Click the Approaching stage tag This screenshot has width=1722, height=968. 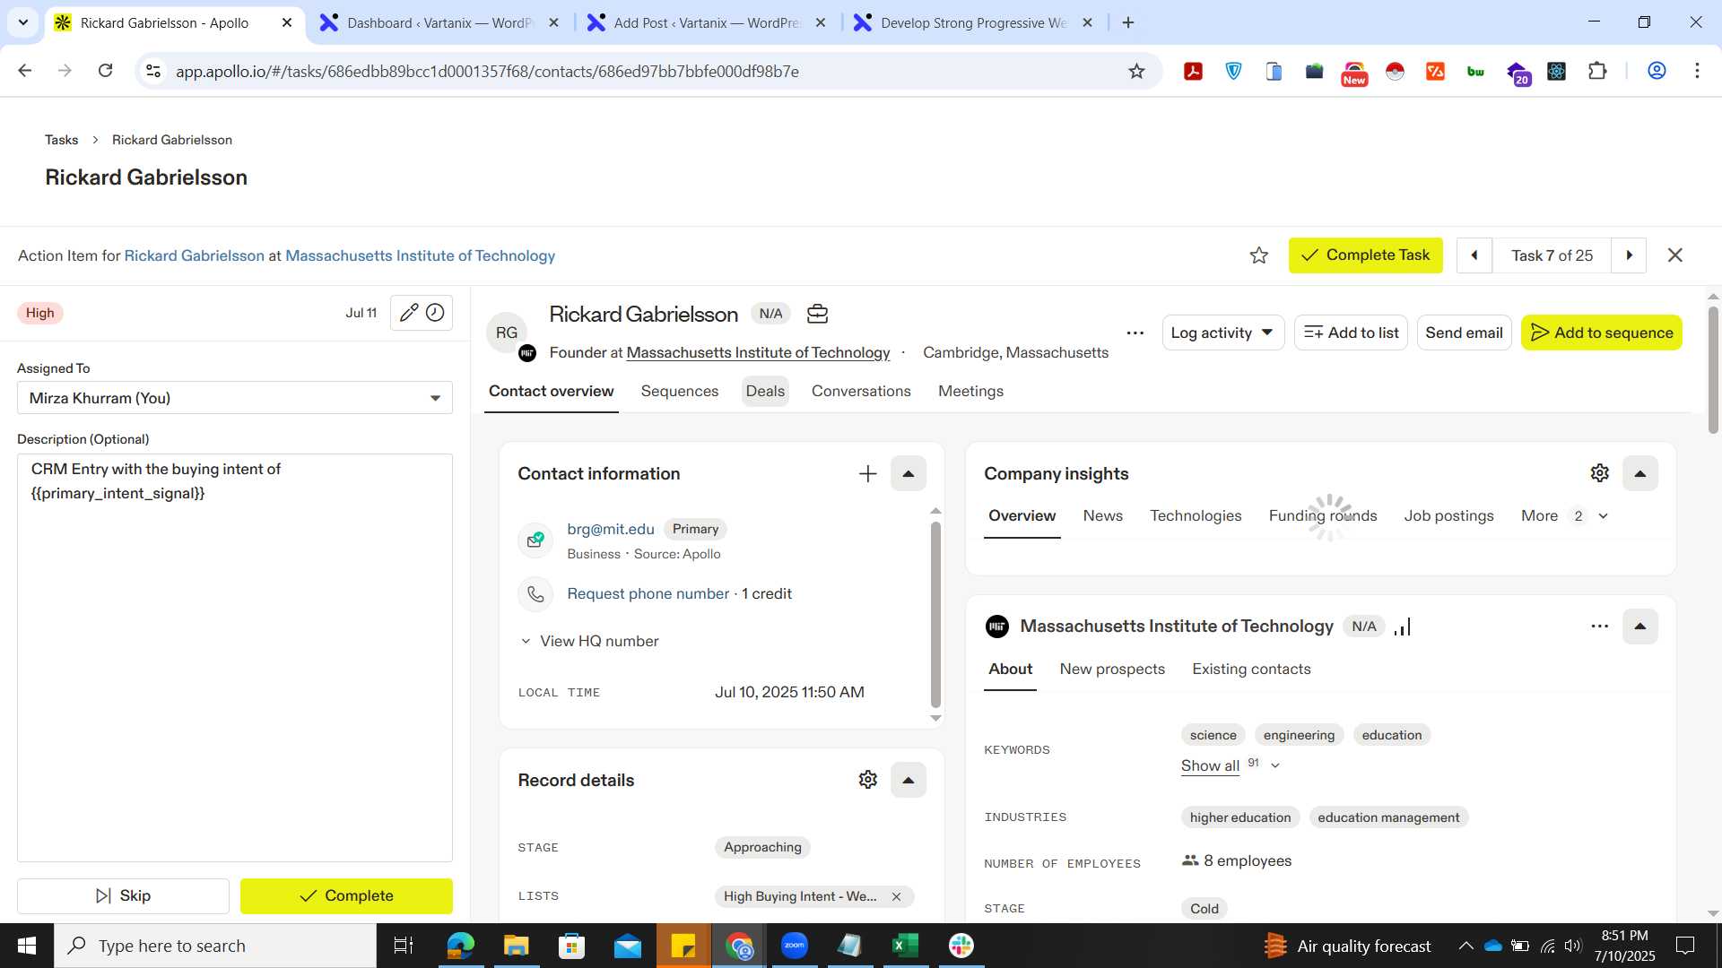tap(762, 848)
